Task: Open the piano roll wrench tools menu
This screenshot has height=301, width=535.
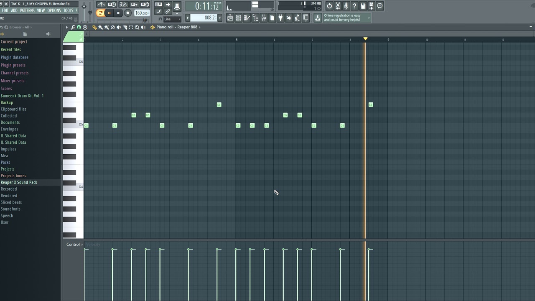Action: click(73, 27)
